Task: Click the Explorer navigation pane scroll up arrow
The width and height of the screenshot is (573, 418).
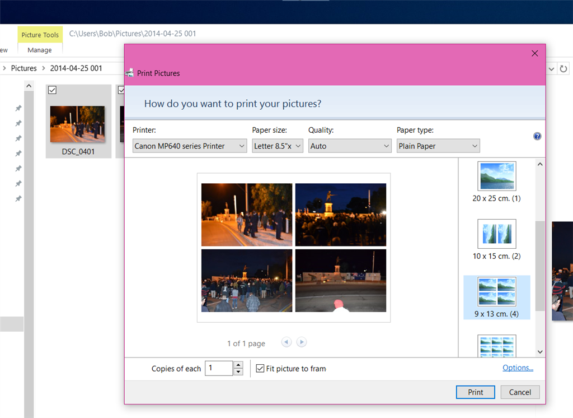Action: pos(29,86)
